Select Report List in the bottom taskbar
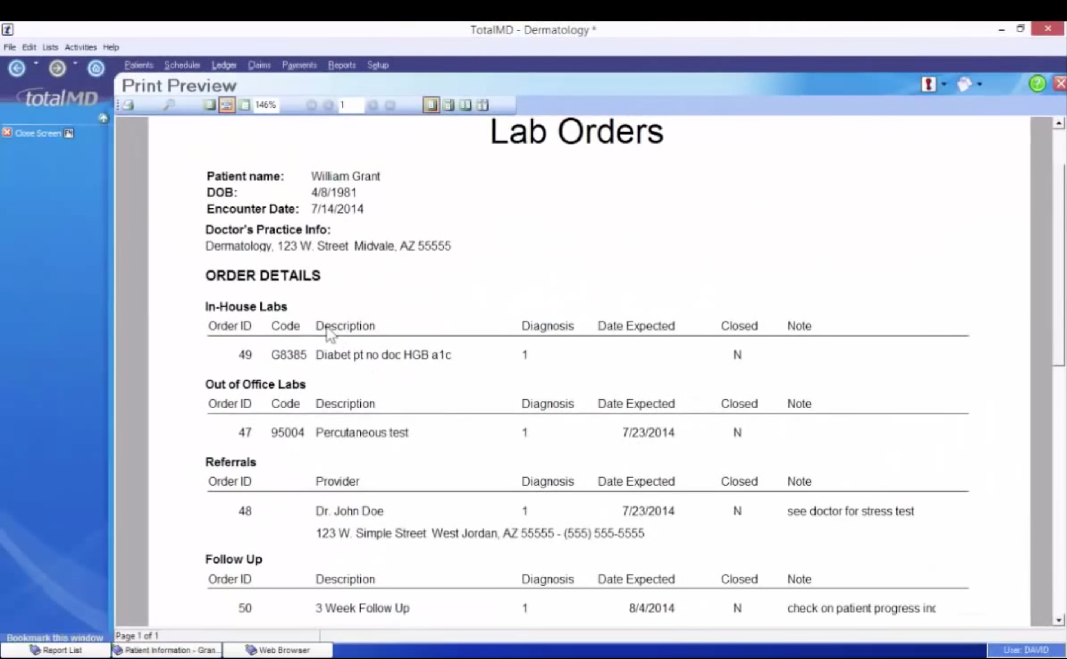 (x=61, y=649)
